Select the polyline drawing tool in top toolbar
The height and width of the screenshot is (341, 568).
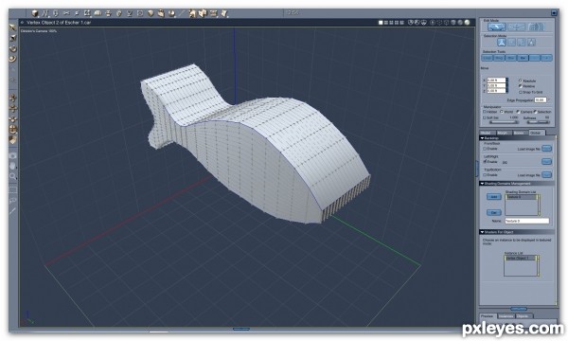pyautogui.click(x=45, y=13)
